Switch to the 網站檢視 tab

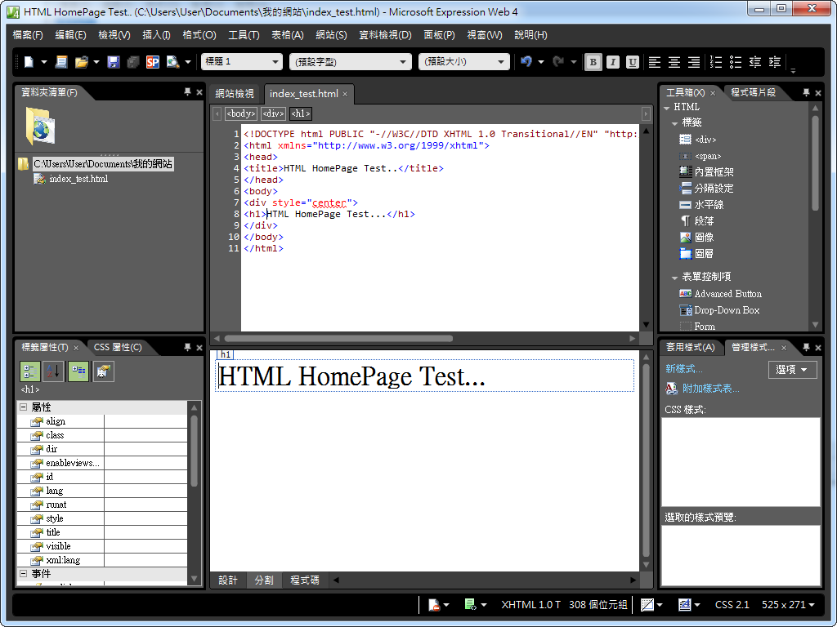235,94
